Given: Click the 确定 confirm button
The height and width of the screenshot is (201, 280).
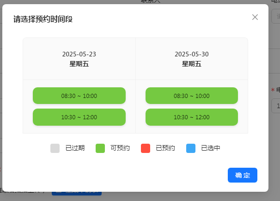Looking at the screenshot, I should coord(242,175).
